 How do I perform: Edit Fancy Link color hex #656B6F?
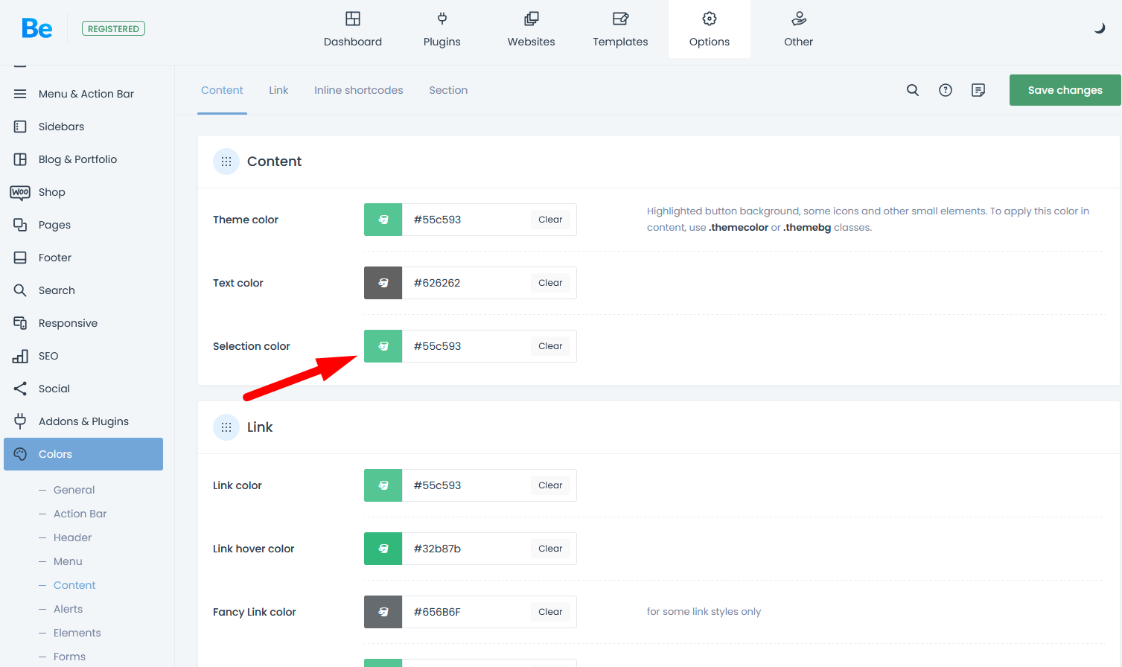point(466,612)
